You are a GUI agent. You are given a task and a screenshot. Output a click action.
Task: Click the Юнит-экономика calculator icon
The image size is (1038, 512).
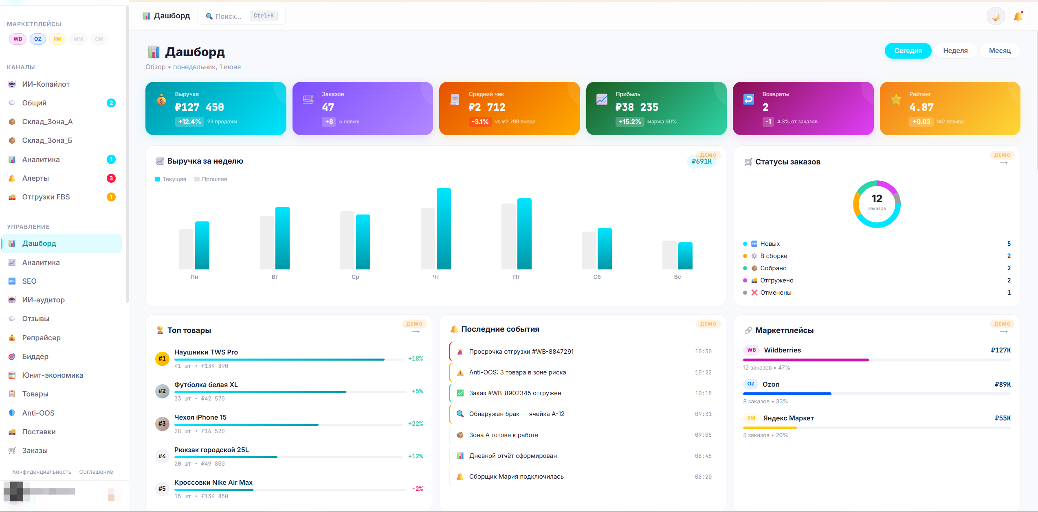click(12, 375)
